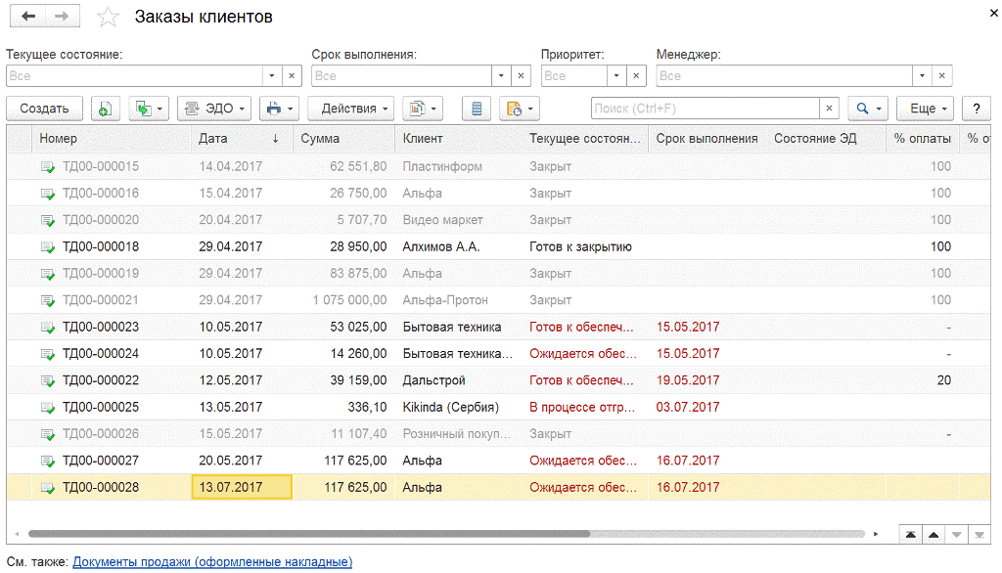Click the help question mark button
The width and height of the screenshot is (1002, 573).
tap(976, 109)
